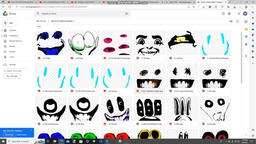Viewport: 256px width, 144px height.
Task: Select Computers in sidebar
Action: point(14,36)
